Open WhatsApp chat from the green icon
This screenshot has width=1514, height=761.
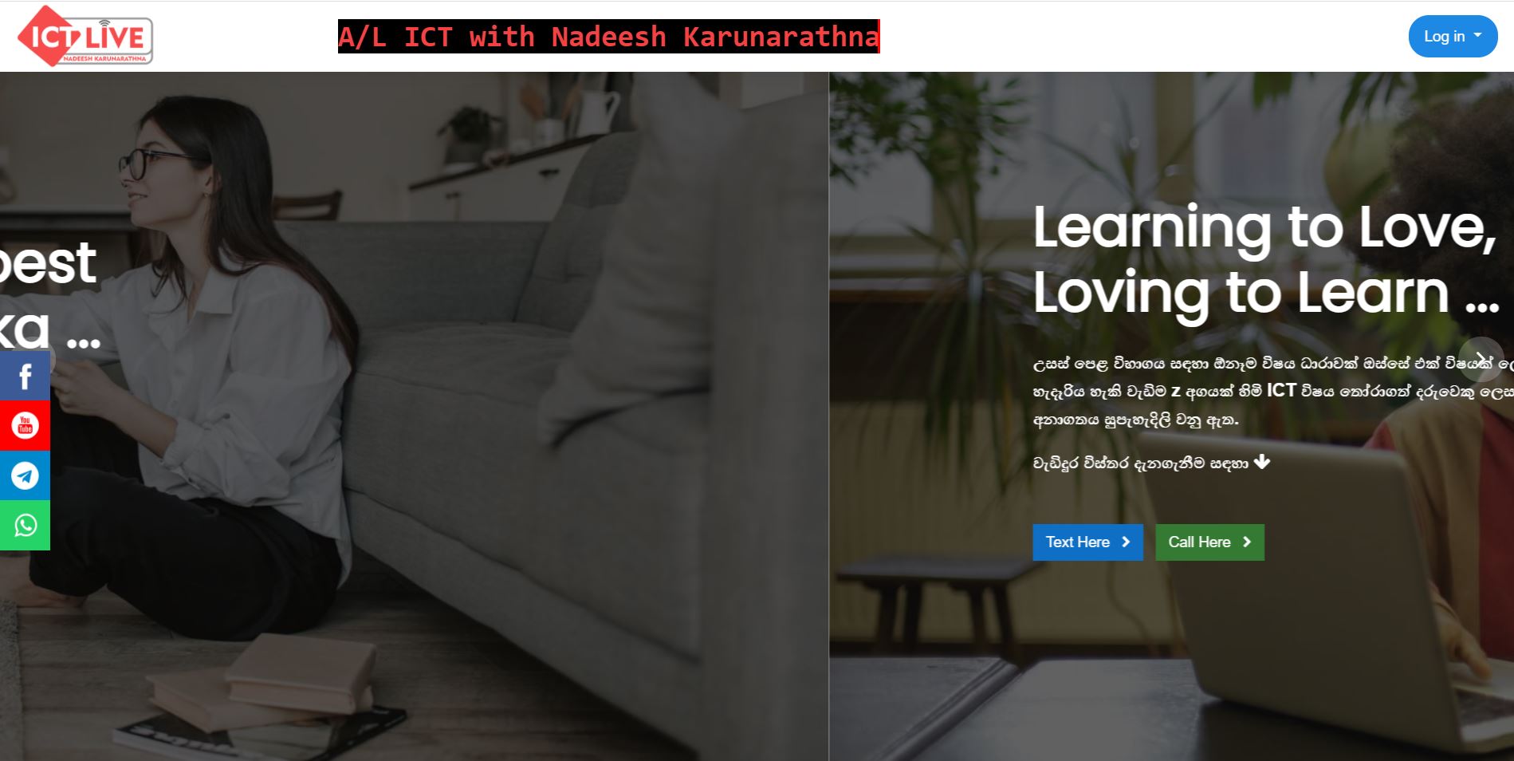25,525
